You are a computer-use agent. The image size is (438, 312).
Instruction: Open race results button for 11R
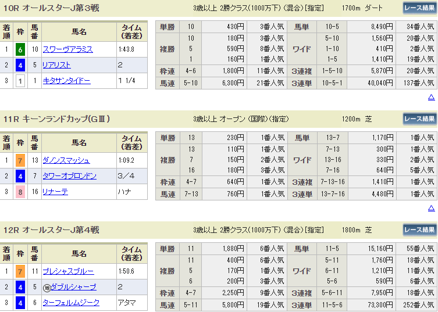pyautogui.click(x=419, y=119)
